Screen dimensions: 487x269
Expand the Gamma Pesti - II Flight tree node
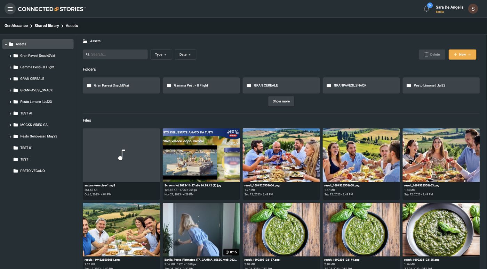coord(10,67)
